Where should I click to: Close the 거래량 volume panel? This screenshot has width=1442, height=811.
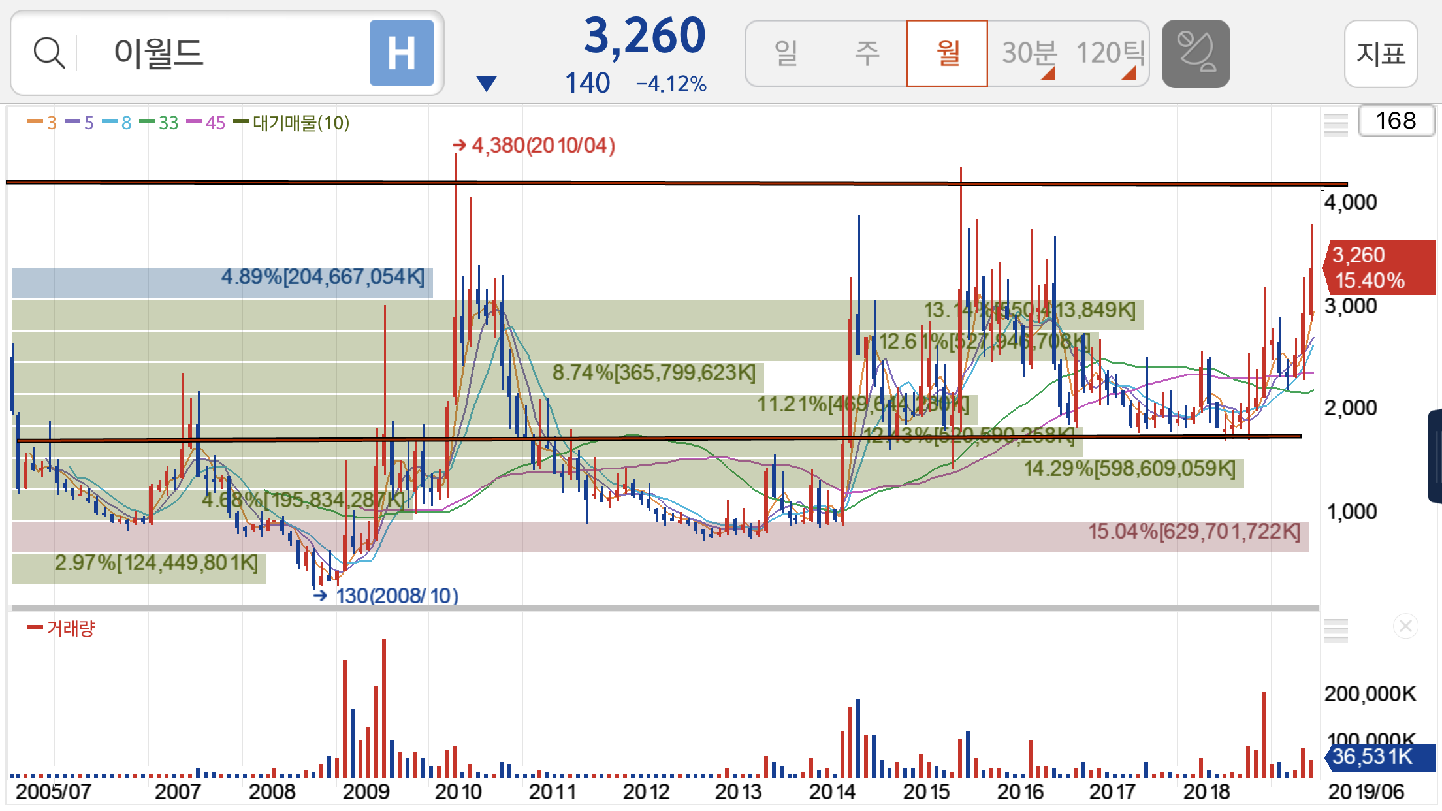click(x=1405, y=627)
